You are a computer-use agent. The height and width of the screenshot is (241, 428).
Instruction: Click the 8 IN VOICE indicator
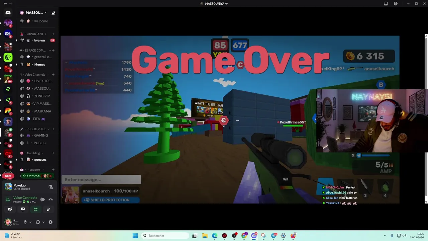click(x=37, y=176)
